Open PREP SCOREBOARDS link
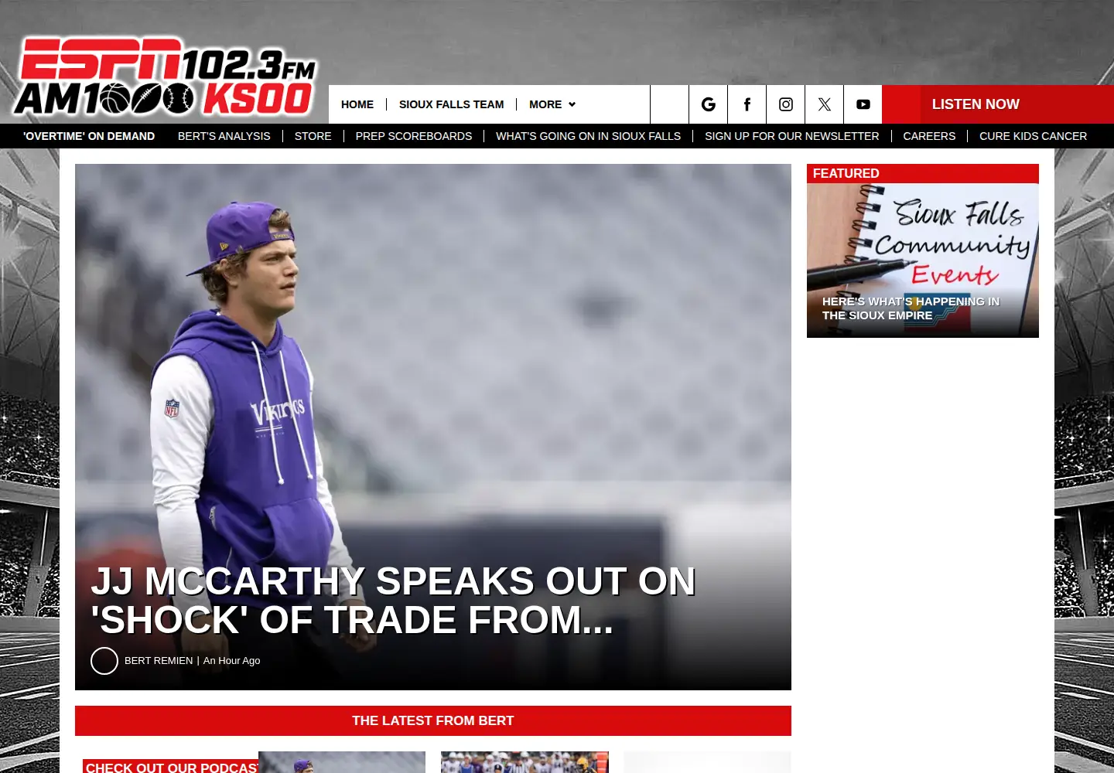 coord(414,136)
